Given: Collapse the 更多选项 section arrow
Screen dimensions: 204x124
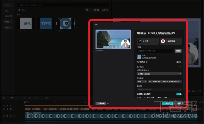Looking at the screenshot, I should [x=180, y=67].
